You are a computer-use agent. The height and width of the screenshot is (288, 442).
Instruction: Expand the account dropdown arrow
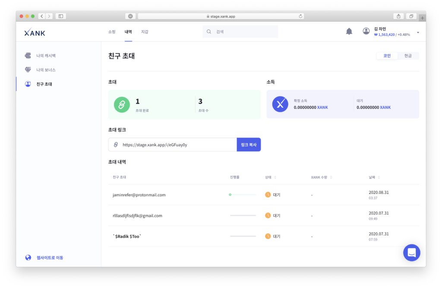click(x=418, y=32)
